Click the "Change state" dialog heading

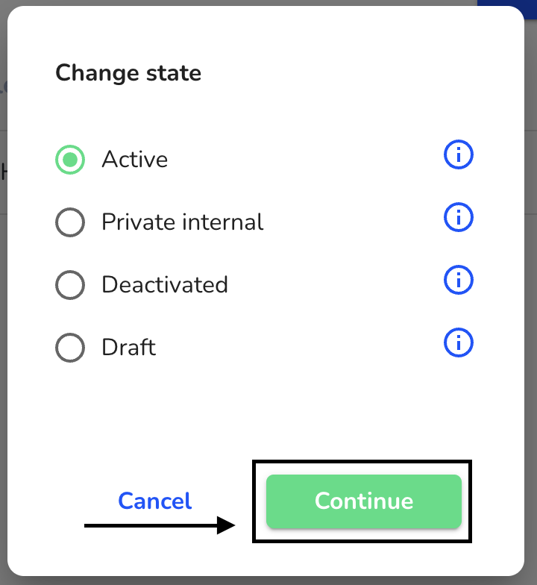[128, 73]
